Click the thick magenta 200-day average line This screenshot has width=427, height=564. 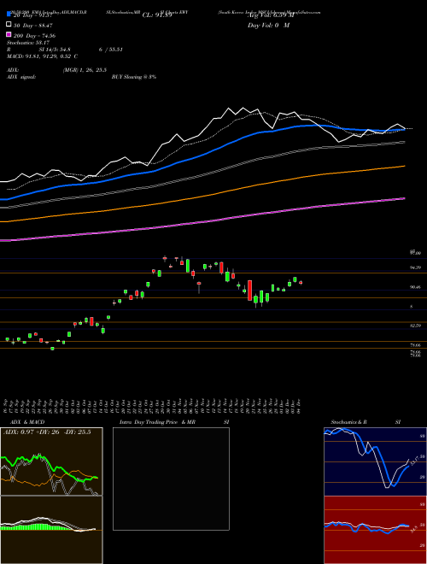click(202, 222)
